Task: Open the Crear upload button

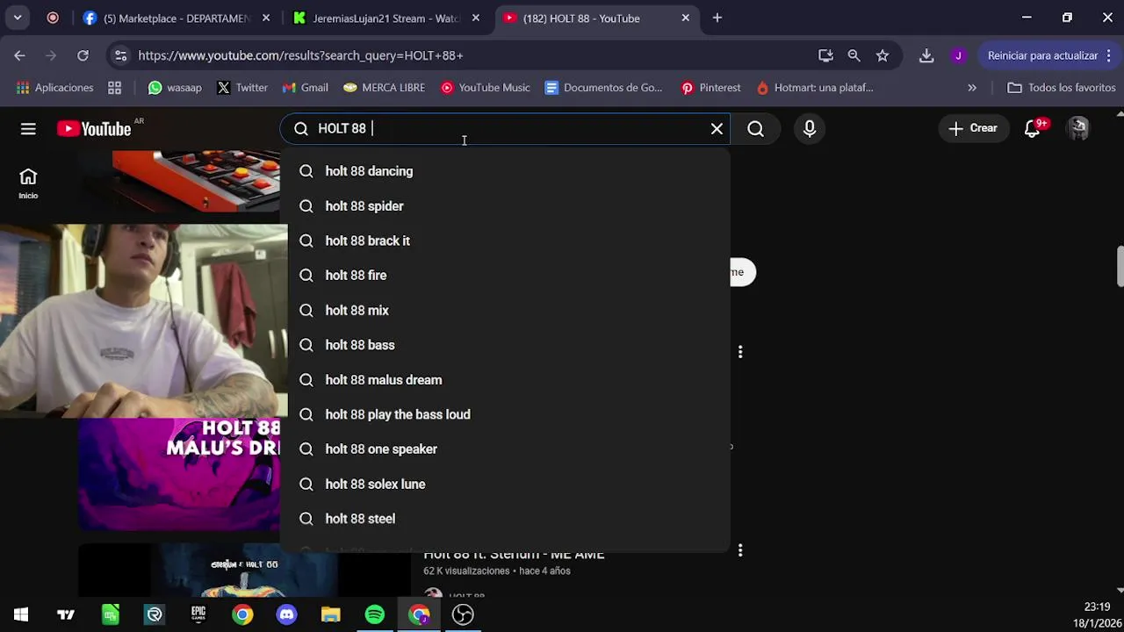Action: click(x=973, y=129)
